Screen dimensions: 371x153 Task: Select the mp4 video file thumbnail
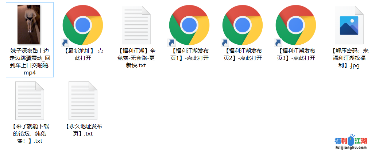pyautogui.click(x=28, y=24)
